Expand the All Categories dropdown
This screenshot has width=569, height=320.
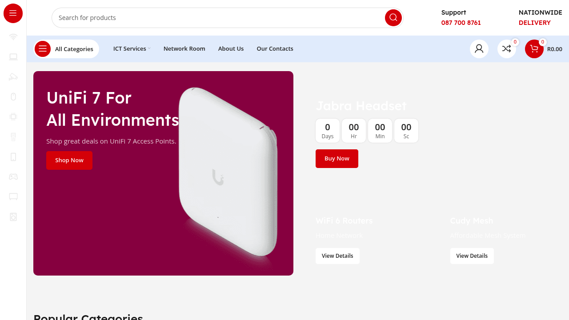point(66,49)
